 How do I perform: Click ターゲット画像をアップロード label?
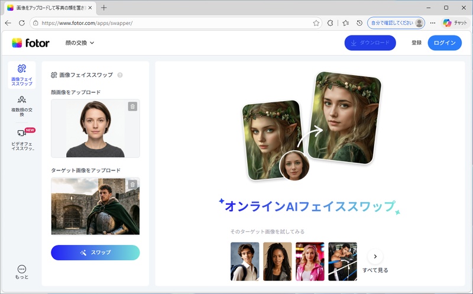86,170
